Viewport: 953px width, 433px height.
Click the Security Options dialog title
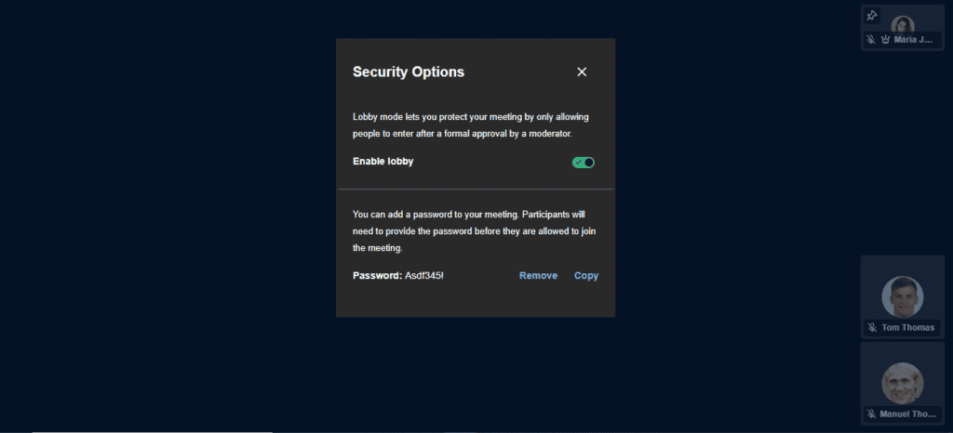[x=409, y=72]
